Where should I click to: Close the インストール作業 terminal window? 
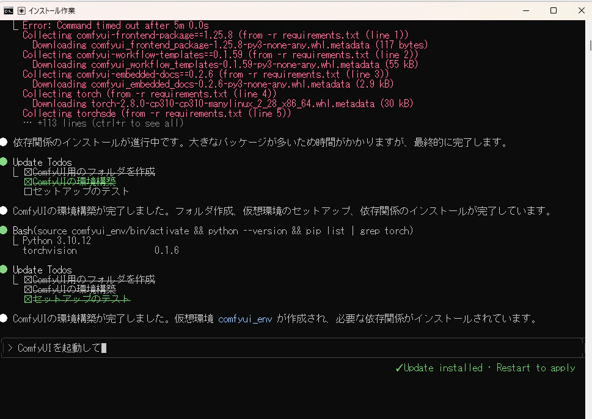click(582, 10)
